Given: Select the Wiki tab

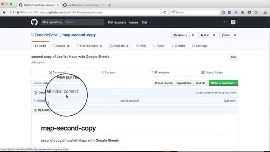Looking at the screenshot, I should coord(141,46).
